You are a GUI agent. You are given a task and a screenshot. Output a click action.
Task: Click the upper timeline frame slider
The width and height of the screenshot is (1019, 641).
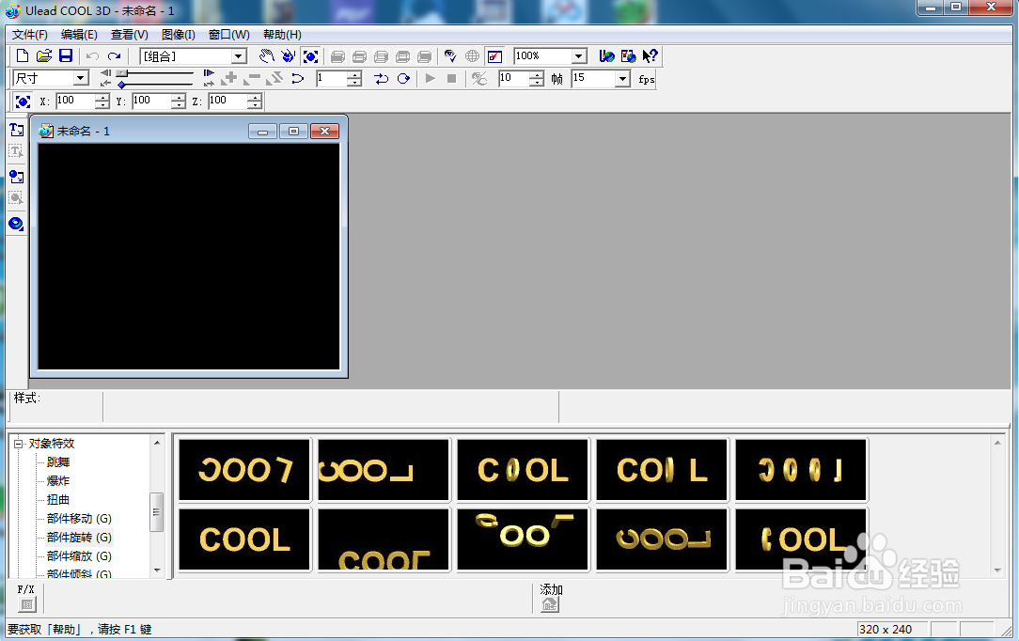[x=122, y=73]
